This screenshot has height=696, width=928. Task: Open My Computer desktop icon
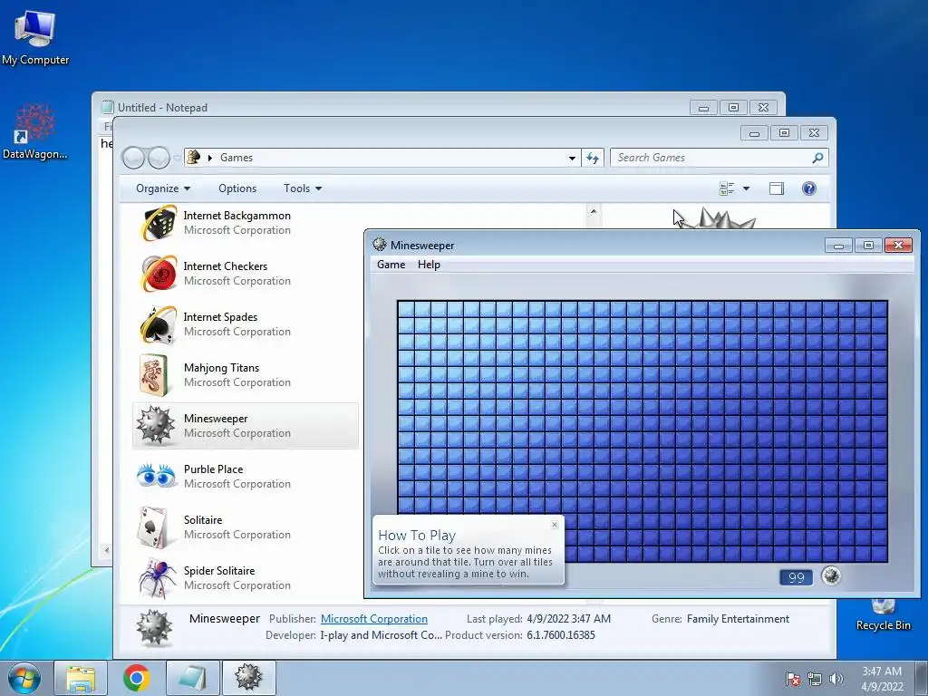coord(35,36)
